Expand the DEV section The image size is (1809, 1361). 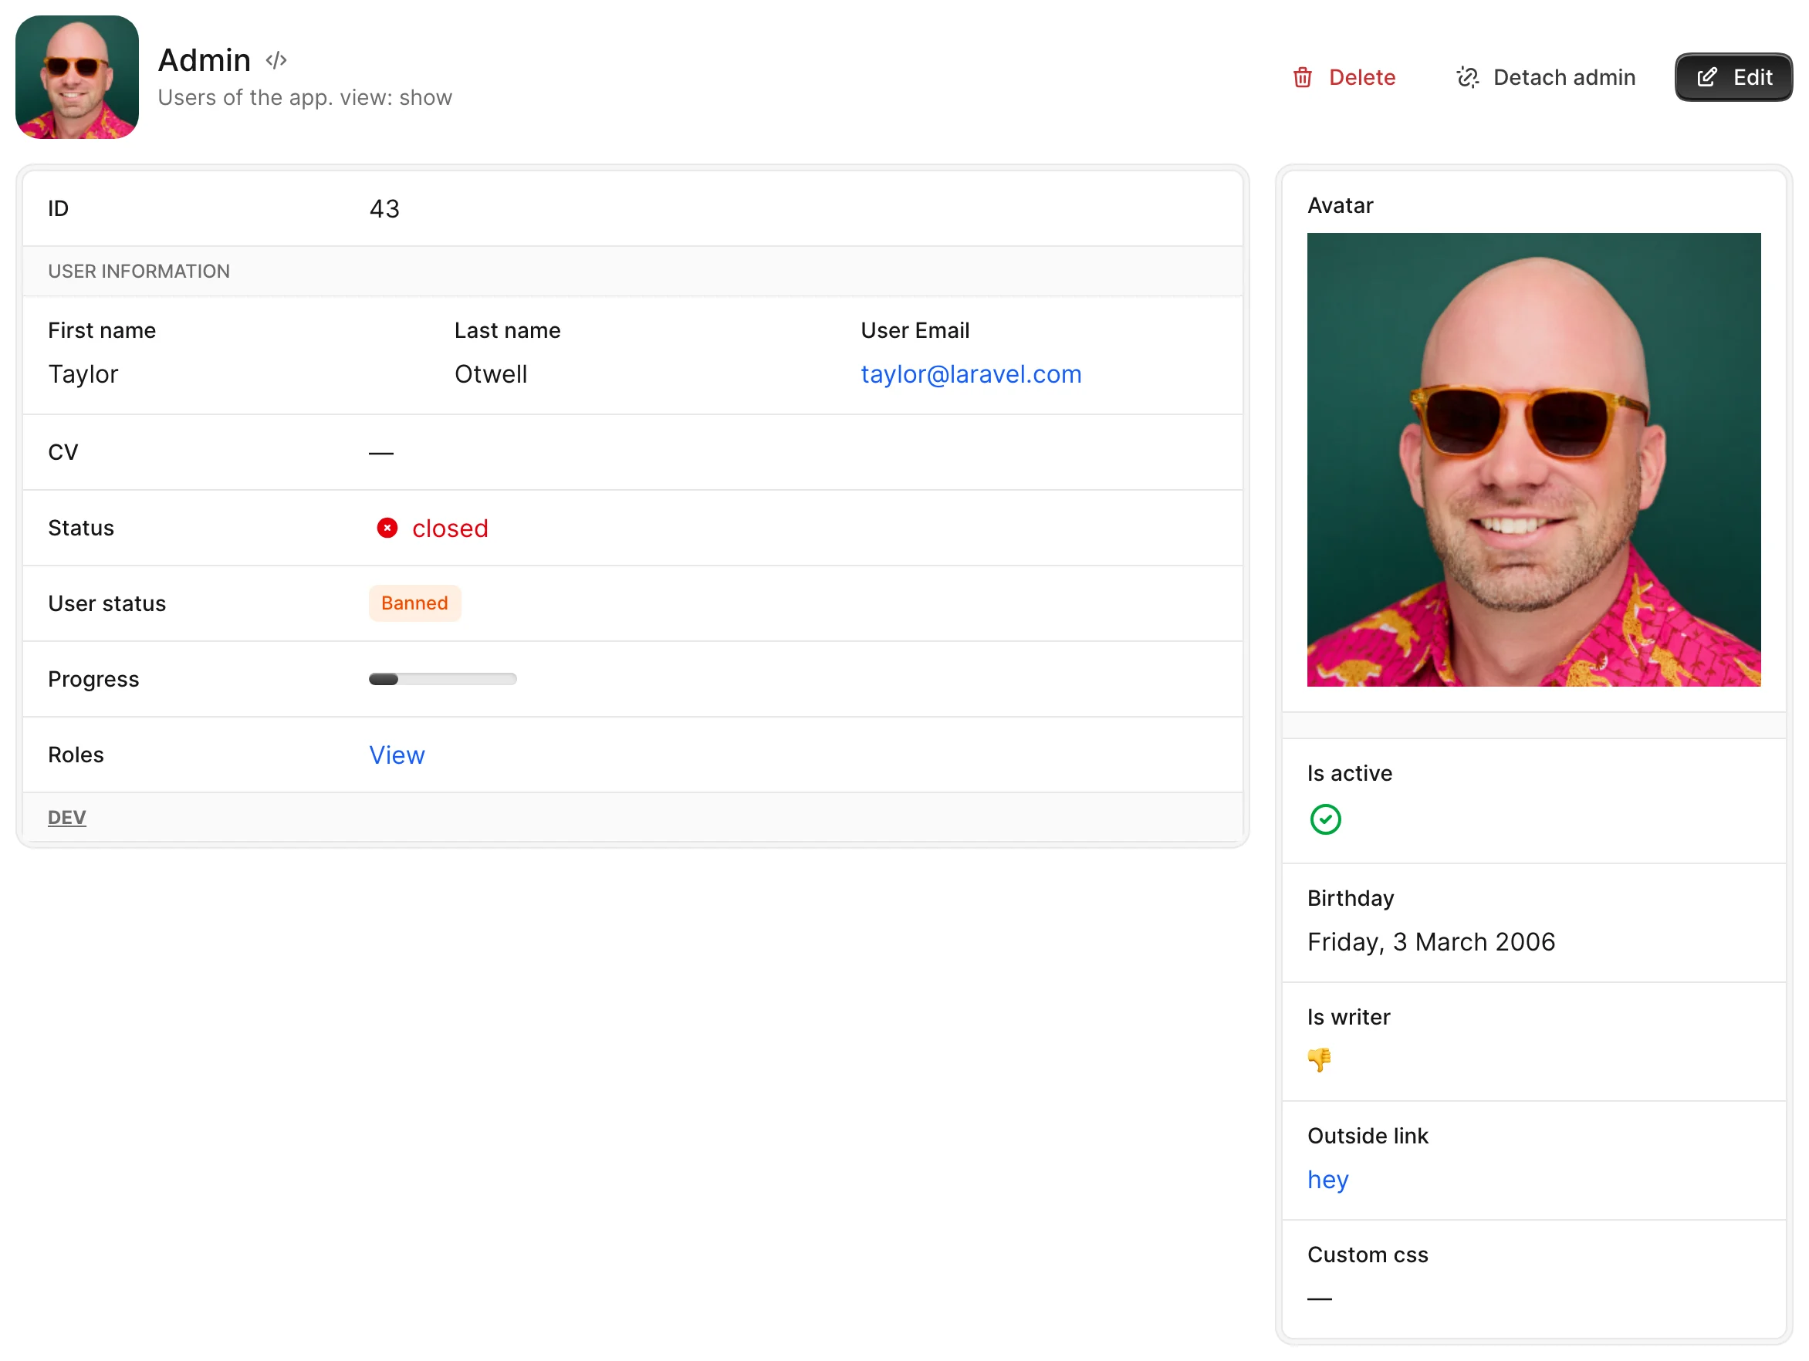[67, 817]
